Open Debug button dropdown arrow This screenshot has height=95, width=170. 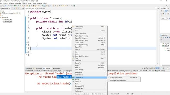click(x=13, y=6)
